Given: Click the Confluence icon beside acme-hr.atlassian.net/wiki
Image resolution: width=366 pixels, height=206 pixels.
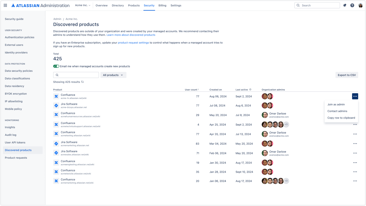Looking at the screenshot, I should pyautogui.click(x=56, y=96).
